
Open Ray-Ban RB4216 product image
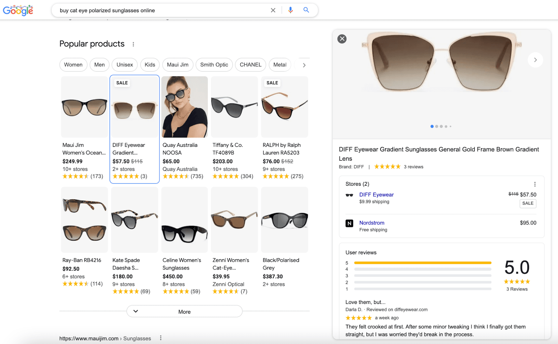click(84, 220)
